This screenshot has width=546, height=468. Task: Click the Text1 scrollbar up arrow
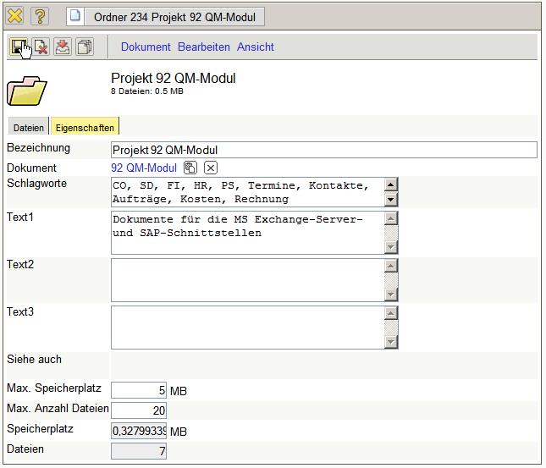[x=391, y=218]
